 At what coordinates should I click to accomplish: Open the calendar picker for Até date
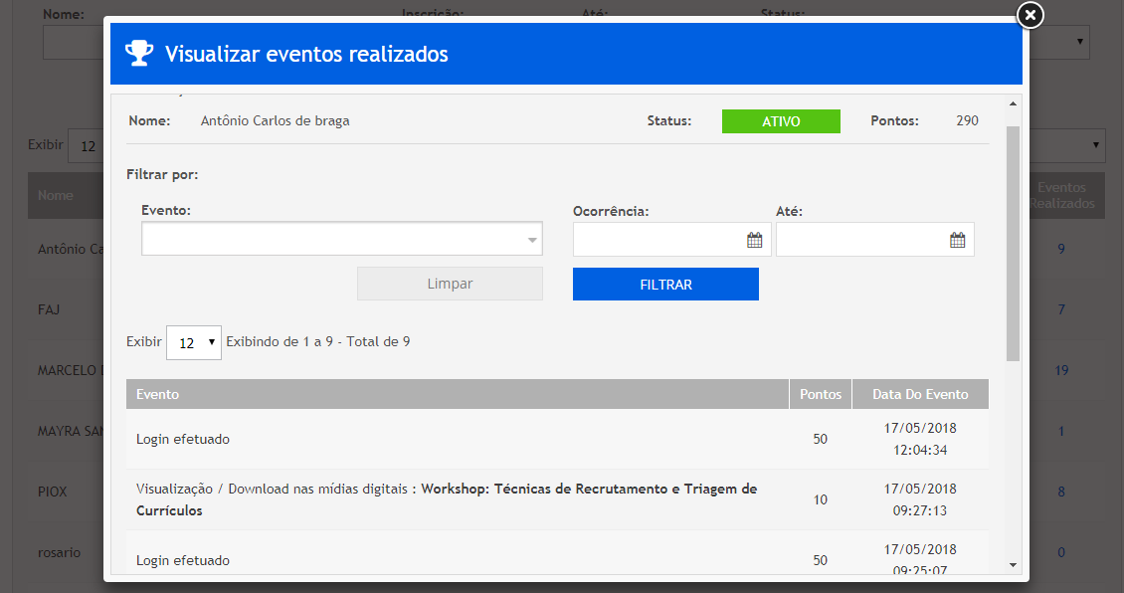click(957, 240)
